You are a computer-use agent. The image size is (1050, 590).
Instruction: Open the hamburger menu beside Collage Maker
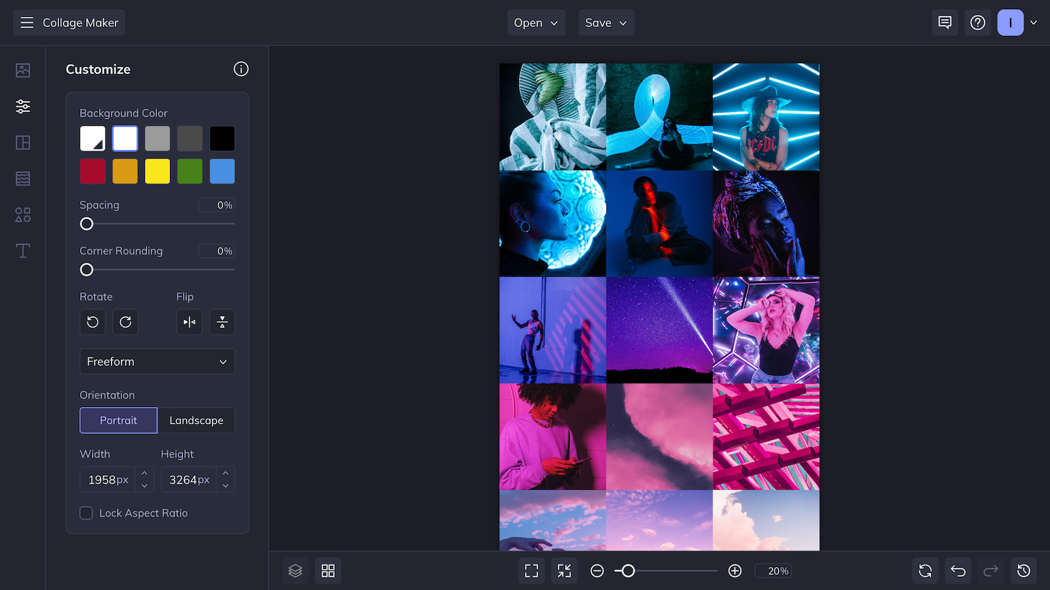coord(26,22)
